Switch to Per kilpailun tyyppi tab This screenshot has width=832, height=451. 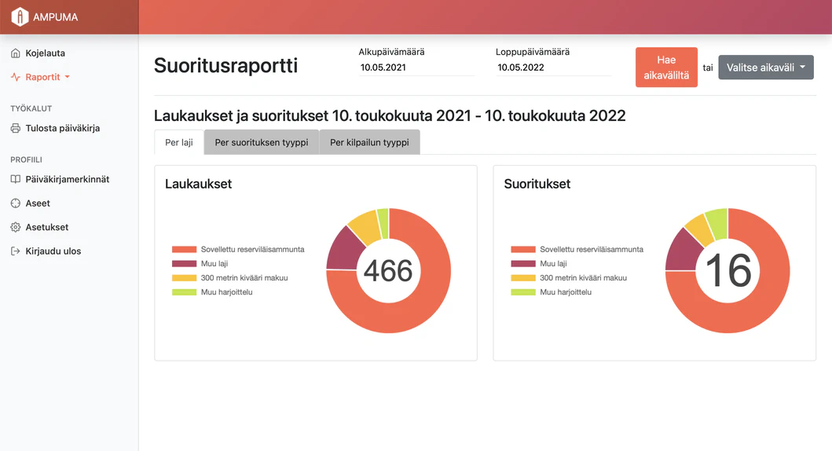(369, 143)
